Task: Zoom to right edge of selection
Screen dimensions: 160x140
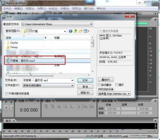Action: [x=78, y=106]
